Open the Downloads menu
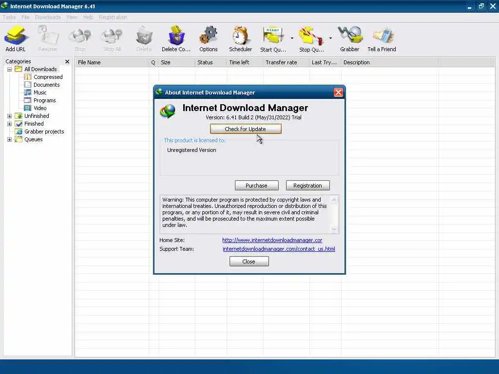The height and width of the screenshot is (374, 499). click(x=48, y=17)
